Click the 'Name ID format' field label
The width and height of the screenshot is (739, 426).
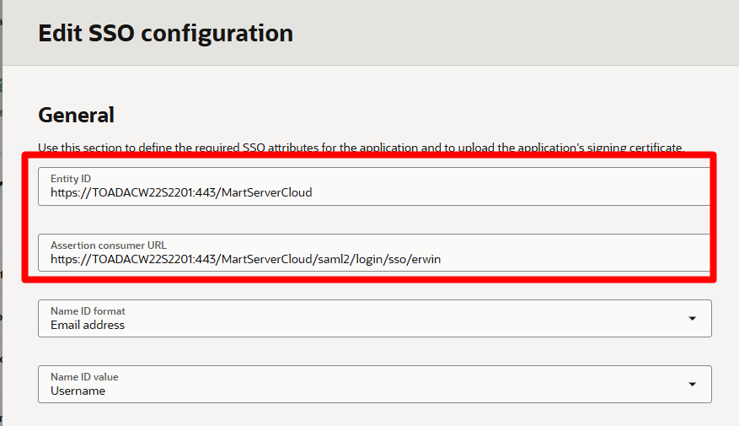coord(89,311)
